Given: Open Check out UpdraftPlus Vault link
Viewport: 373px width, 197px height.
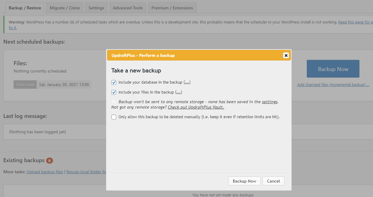Looking at the screenshot, I should pyautogui.click(x=196, y=107).
